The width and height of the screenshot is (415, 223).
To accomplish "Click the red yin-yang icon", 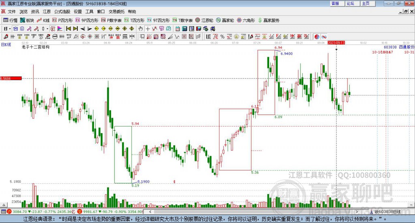I will click(x=317, y=37).
